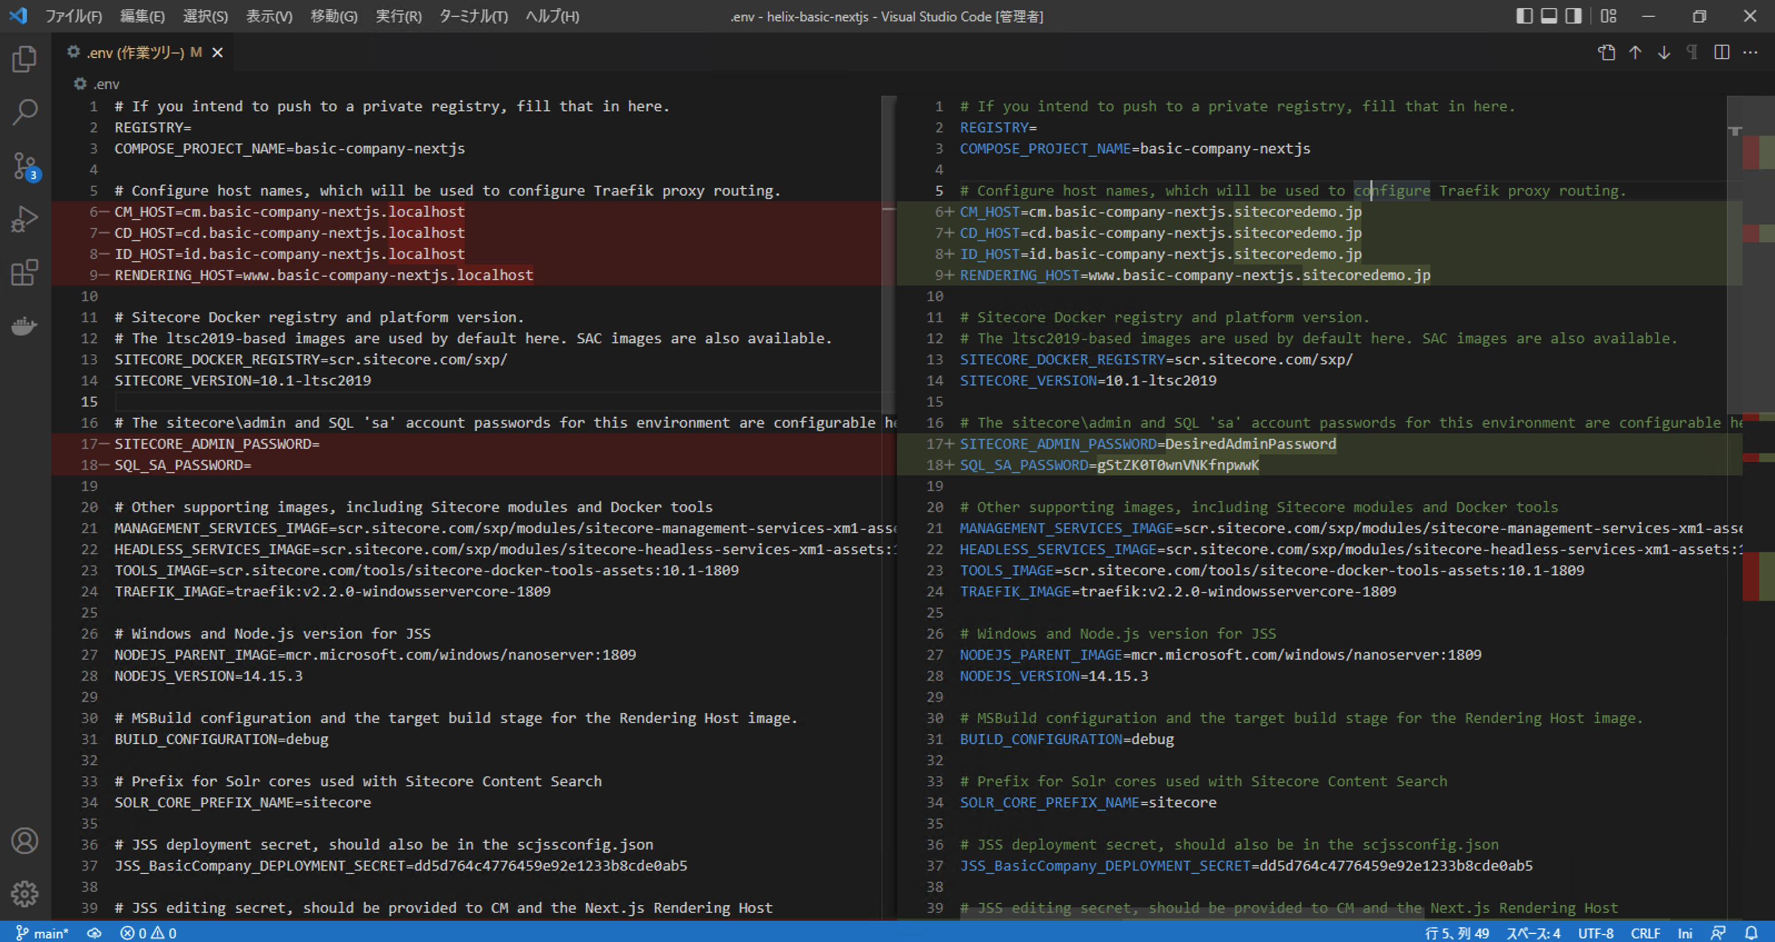Click REGISTRY= line in right pane

tap(998, 127)
